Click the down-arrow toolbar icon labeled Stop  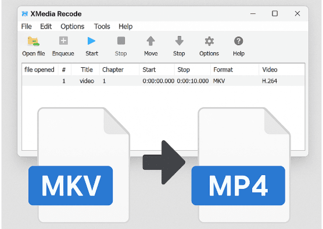[x=179, y=41]
